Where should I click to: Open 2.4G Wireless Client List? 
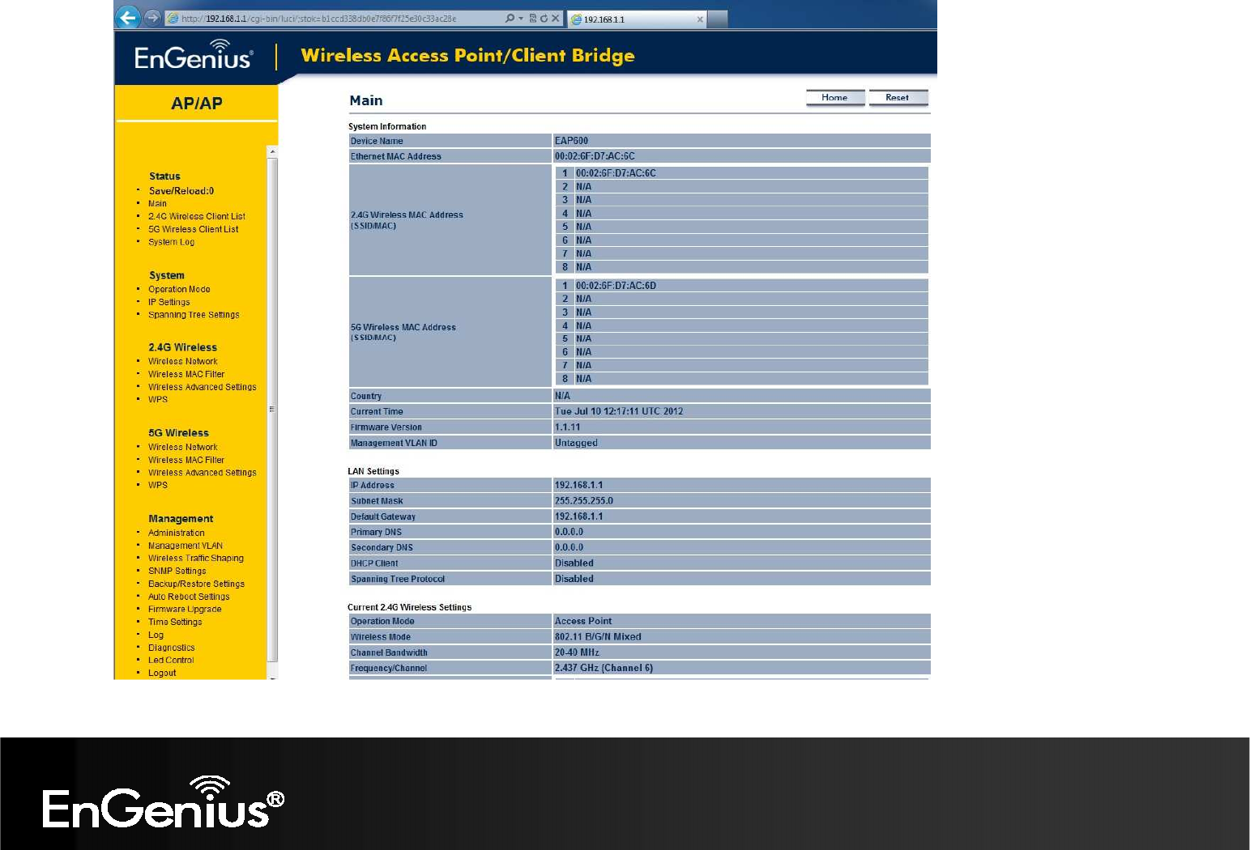point(197,217)
